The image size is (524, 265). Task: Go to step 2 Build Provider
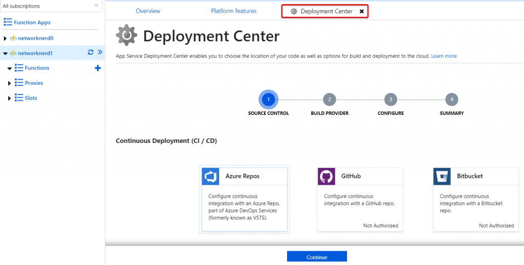330,100
